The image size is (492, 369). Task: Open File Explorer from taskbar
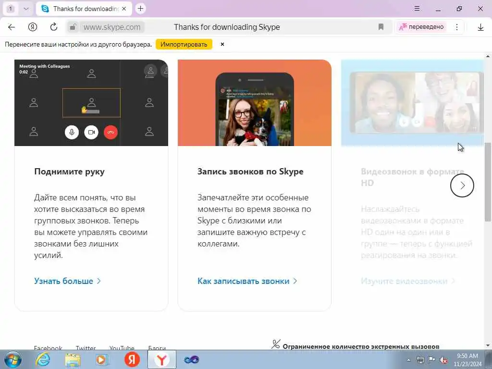click(x=73, y=359)
